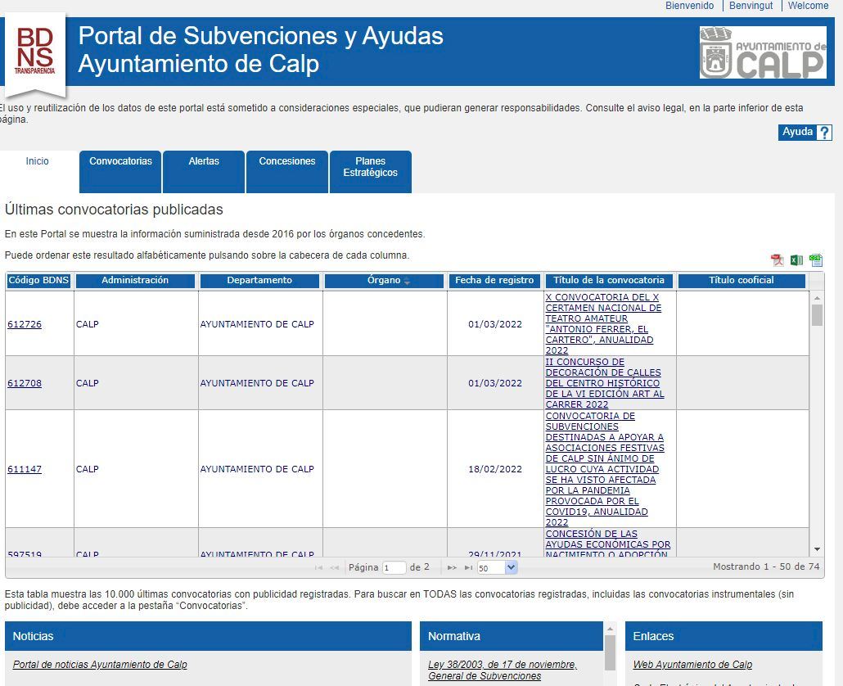Sort by Código BDNS column header
This screenshot has width=843, height=686.
tap(38, 281)
